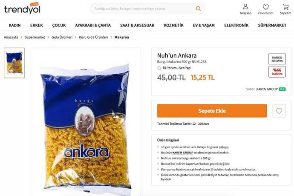Select the pasta package thumbnail

pos(14,63)
